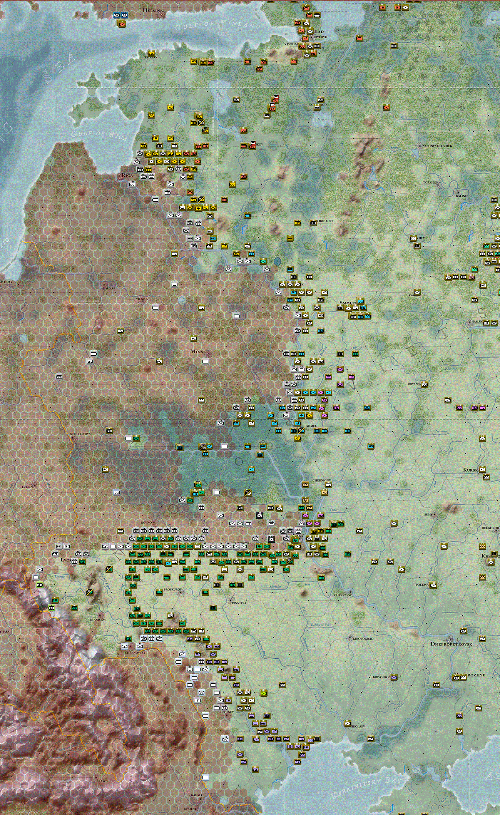Screen dimensions: 500x815
Task: Select the white HQ counter at Velikie Luki
Action: click(313, 223)
